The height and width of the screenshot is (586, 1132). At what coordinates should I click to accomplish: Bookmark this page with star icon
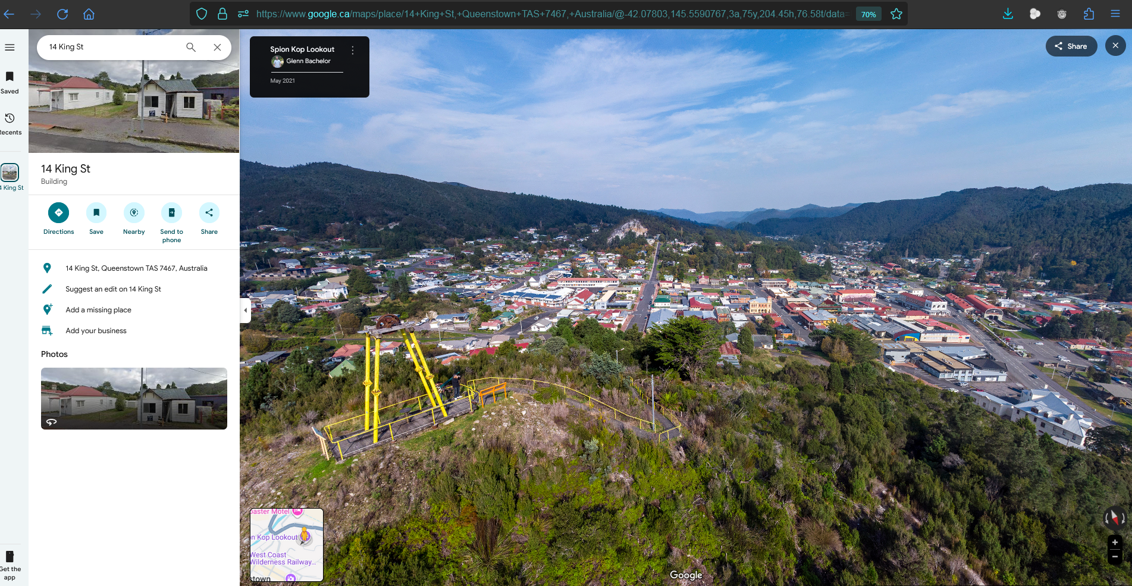[896, 14]
